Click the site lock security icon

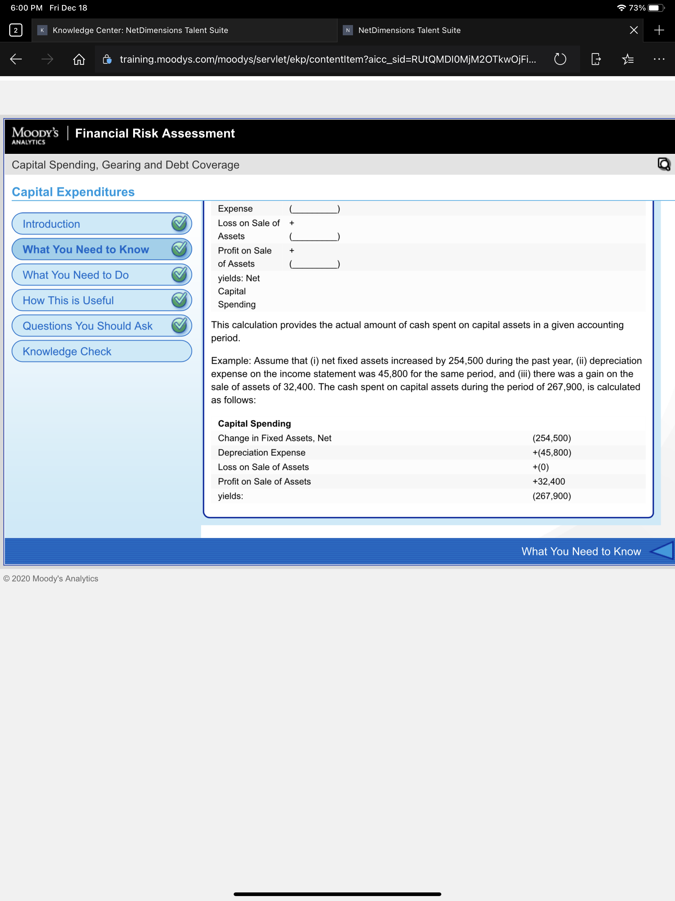(107, 59)
